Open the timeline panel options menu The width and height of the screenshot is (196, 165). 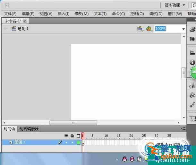[x=183, y=128]
